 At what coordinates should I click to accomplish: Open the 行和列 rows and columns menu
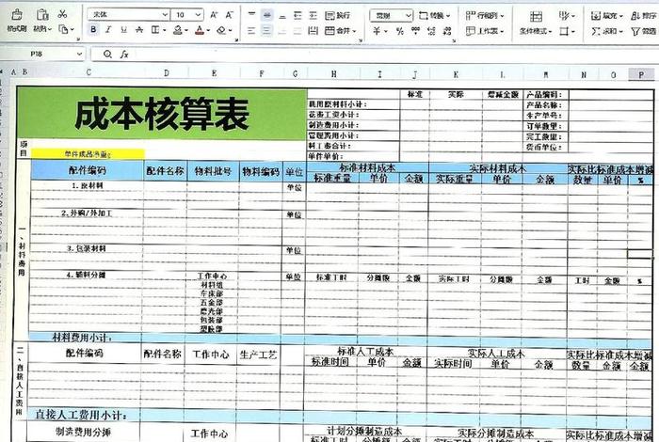click(485, 16)
